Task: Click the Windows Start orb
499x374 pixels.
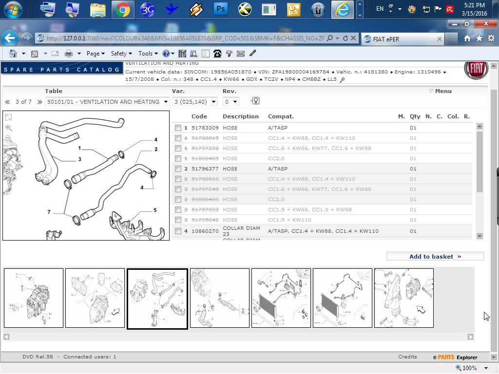Action: (13, 10)
